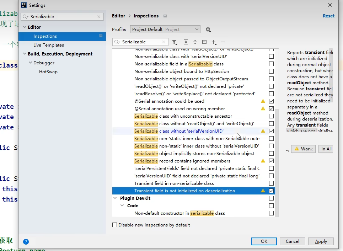
Task: Select HotSwap under Debugger
Action: coord(48,72)
